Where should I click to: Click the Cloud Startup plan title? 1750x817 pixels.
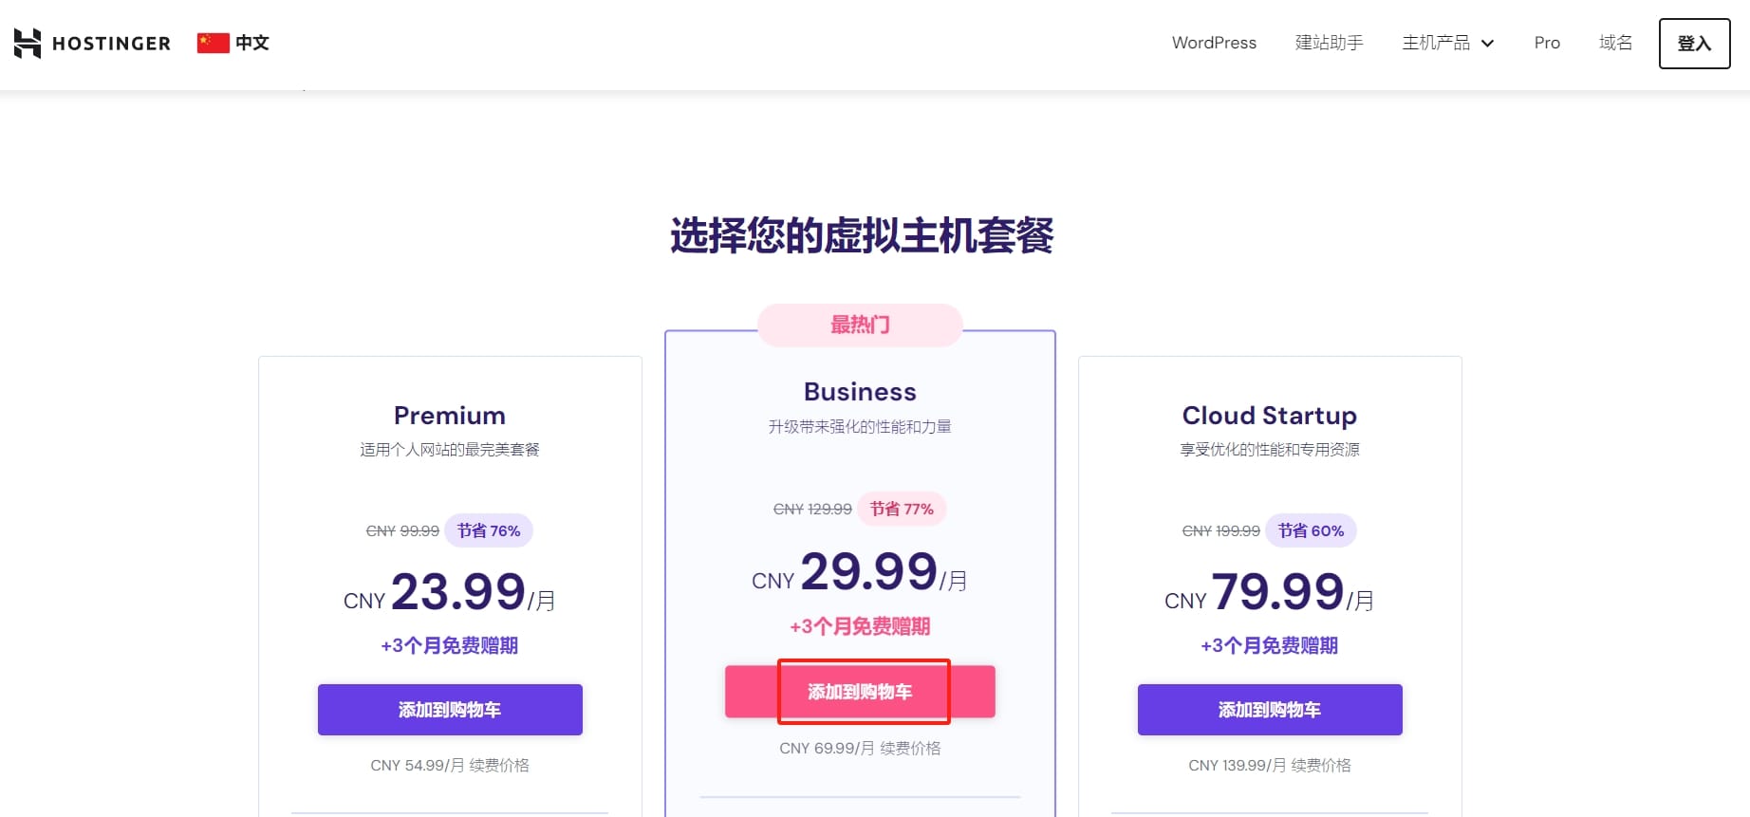1270,416
